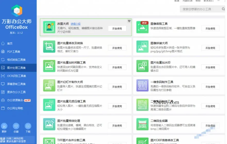
Task: Click the QR code scan icon at sidebar bottom
Action: (x=3, y=140)
